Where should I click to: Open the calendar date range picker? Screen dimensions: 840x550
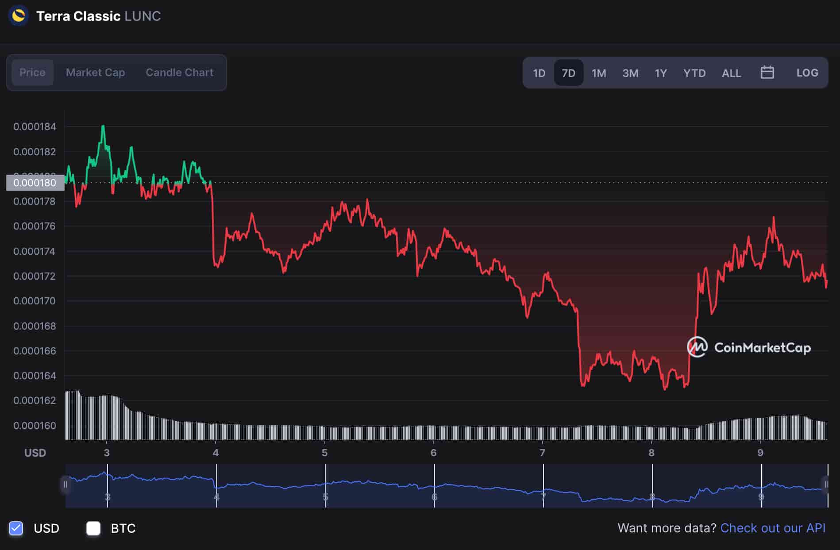tap(768, 73)
